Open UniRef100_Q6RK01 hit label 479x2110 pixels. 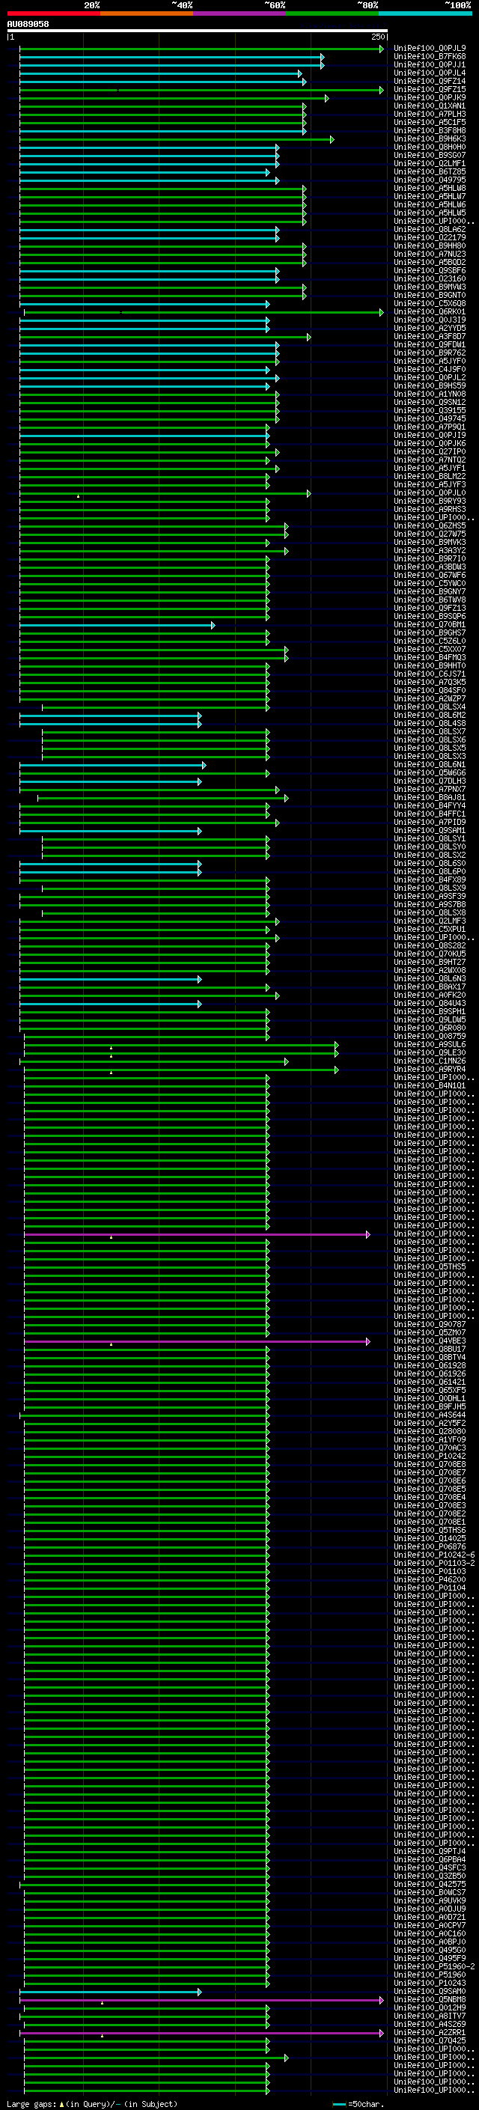click(430, 312)
